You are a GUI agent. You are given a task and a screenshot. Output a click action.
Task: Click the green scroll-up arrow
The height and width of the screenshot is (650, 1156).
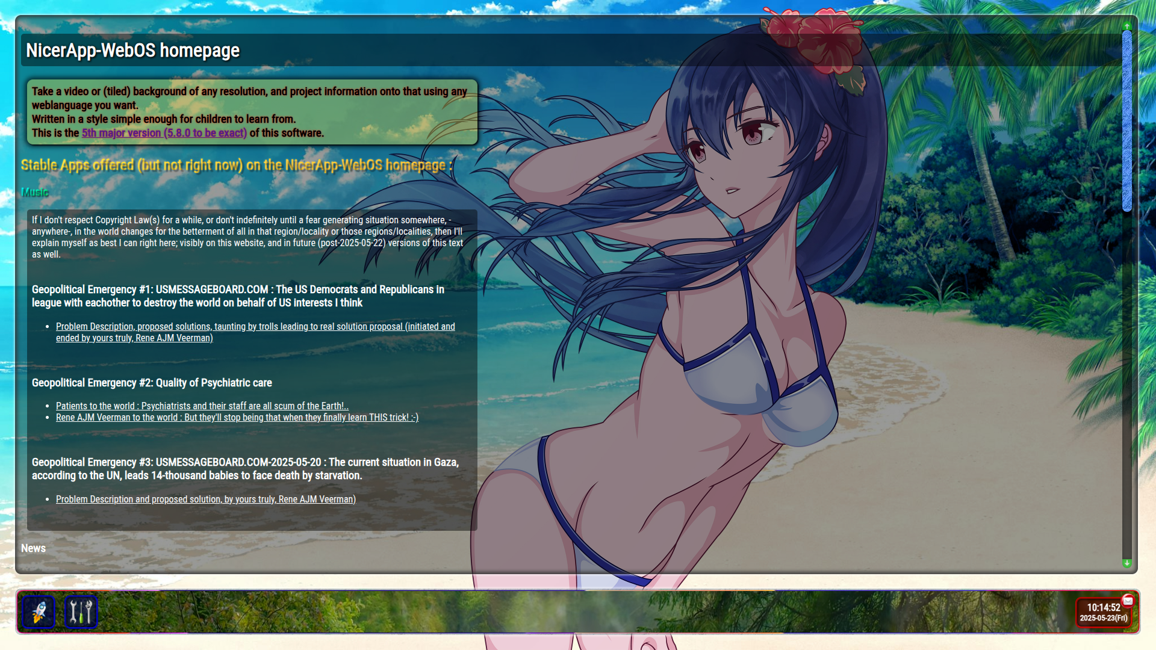point(1127,26)
